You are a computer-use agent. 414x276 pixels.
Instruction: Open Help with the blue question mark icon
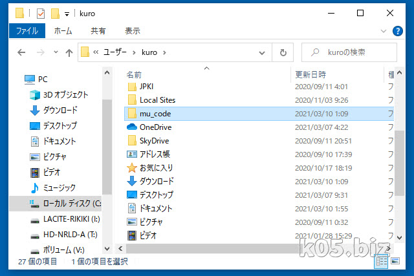[397, 31]
